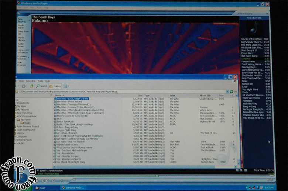The height and width of the screenshot is (191, 288).
Task: Play Ramble On in the playlist
Action: [x=256, y=84]
